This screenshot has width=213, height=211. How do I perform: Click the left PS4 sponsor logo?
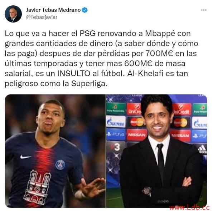click(116, 134)
